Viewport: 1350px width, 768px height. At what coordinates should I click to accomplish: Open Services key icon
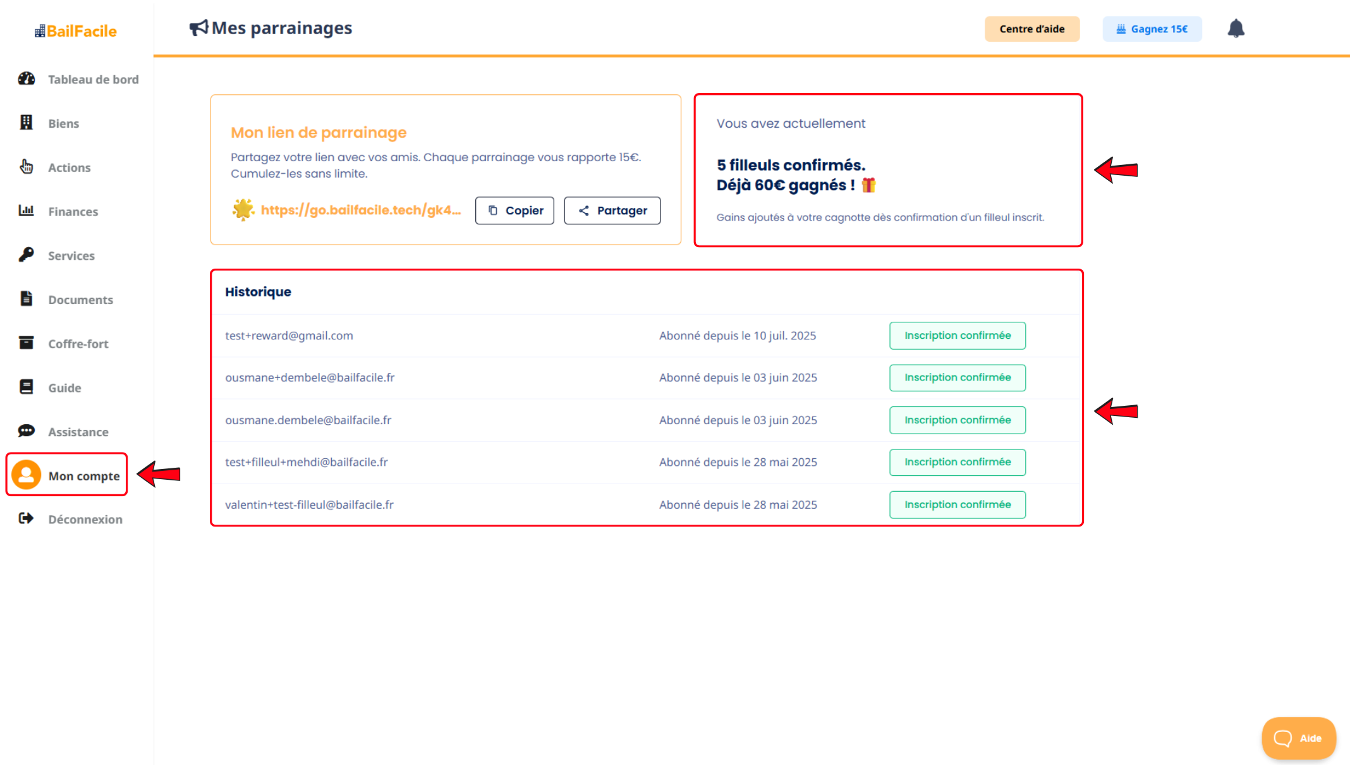pos(26,255)
